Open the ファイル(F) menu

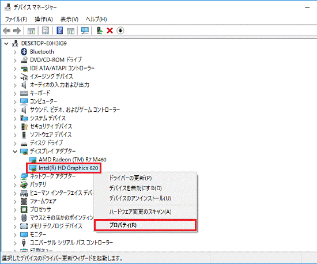pos(16,19)
